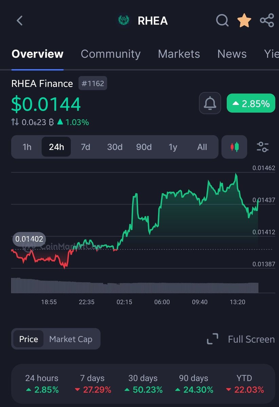Tap the 0.01437 axis label

click(264, 200)
